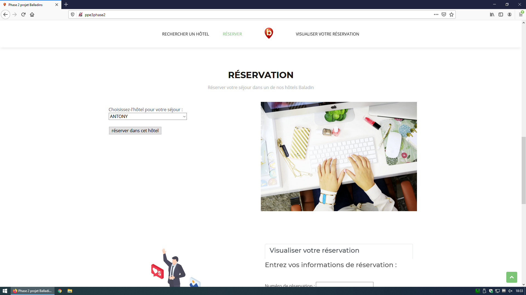Reload the page with the refresh icon

click(x=23, y=14)
